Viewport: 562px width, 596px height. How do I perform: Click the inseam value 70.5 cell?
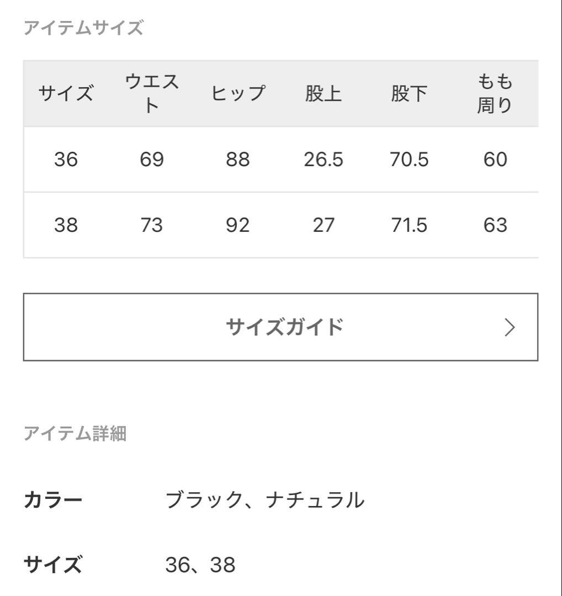(x=409, y=159)
